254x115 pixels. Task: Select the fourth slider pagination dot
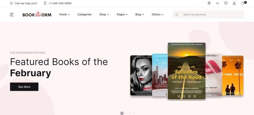pos(133,113)
